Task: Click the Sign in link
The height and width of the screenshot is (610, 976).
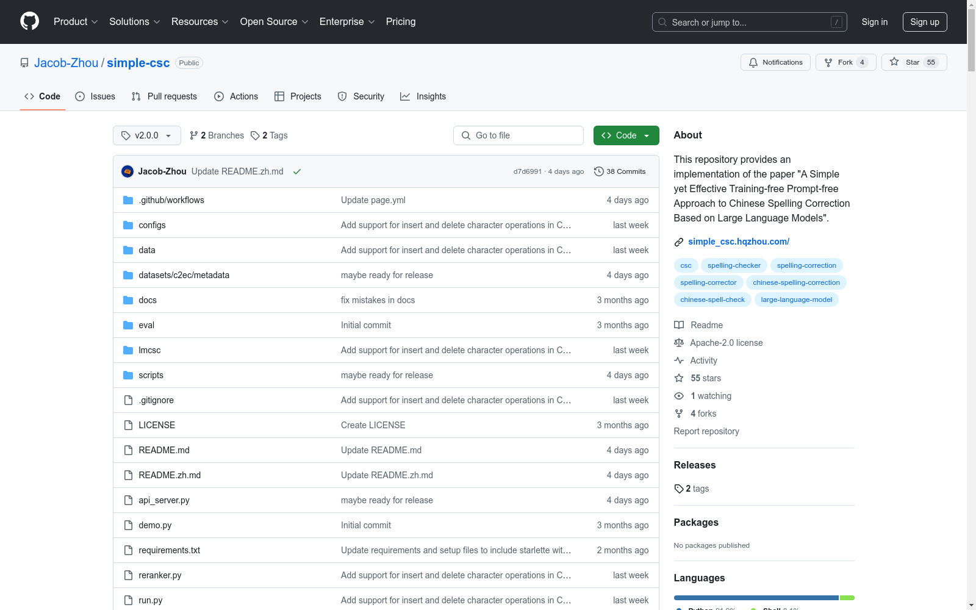Action: (x=875, y=22)
